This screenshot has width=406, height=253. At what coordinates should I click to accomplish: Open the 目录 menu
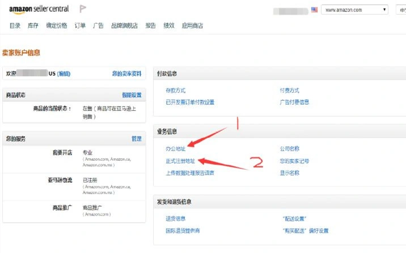pyautogui.click(x=15, y=25)
